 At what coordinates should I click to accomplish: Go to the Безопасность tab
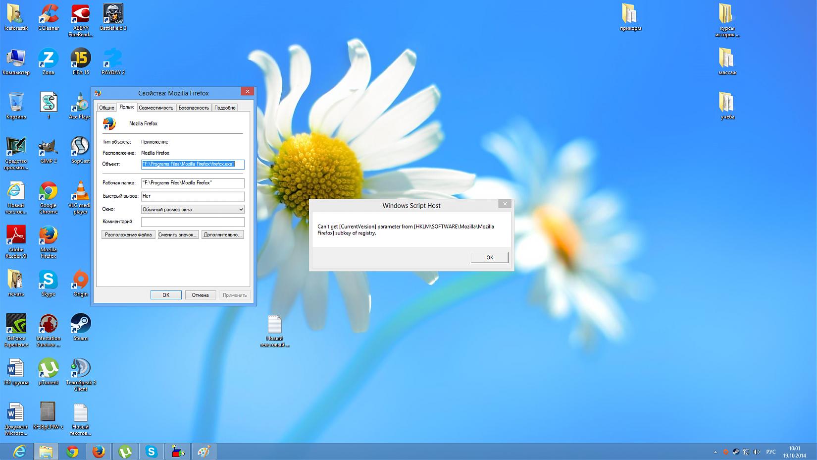tap(194, 108)
